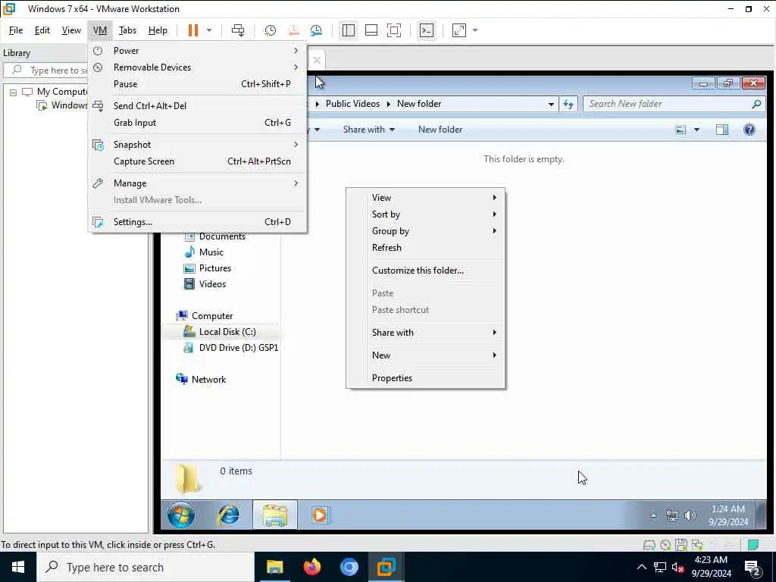This screenshot has width=776, height=582.
Task: Open the Windows 7 Start orb in guest
Action: [181, 515]
